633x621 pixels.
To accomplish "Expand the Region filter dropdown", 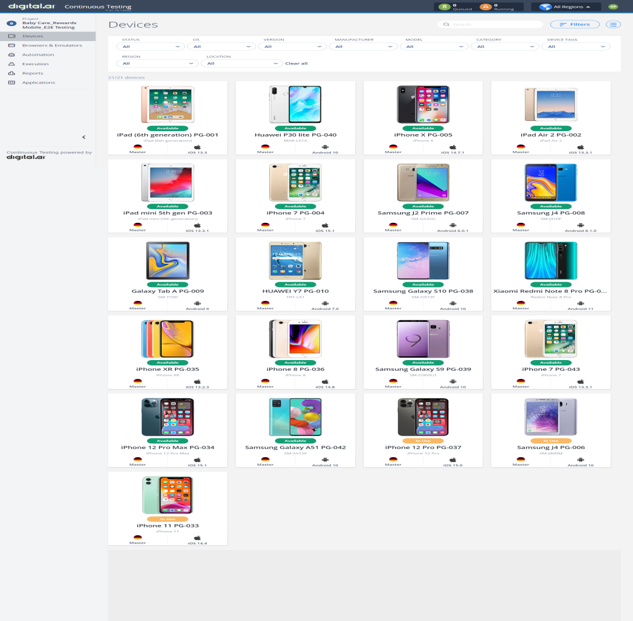I will tap(158, 64).
